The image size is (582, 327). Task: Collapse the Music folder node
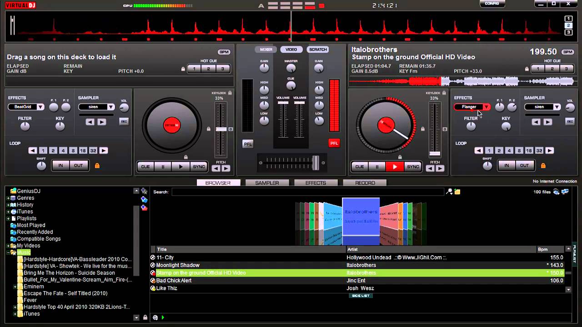coord(8,253)
